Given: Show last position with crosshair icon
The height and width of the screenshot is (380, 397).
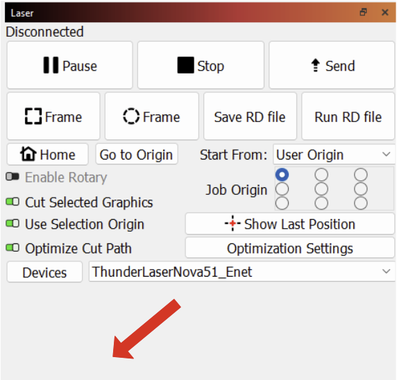Looking at the screenshot, I should (290, 224).
